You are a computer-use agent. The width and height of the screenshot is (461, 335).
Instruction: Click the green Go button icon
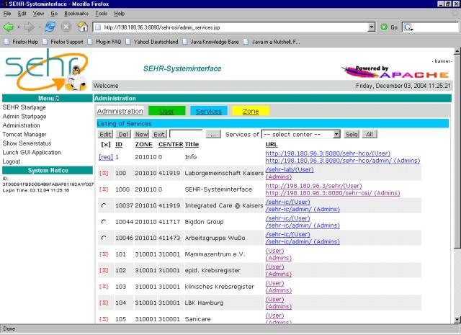tap(384, 27)
